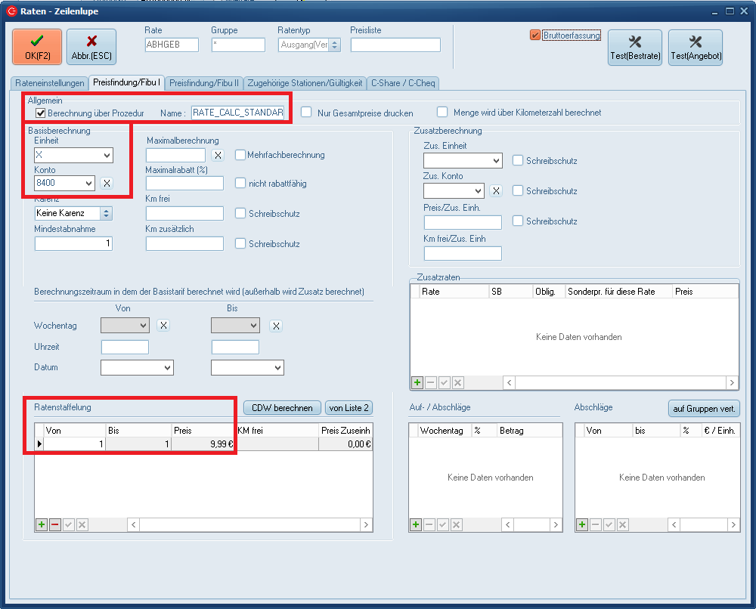This screenshot has width=756, height=609.
Task: Uncheck Berechnung über Prozedur checkbox
Action: pos(41,113)
